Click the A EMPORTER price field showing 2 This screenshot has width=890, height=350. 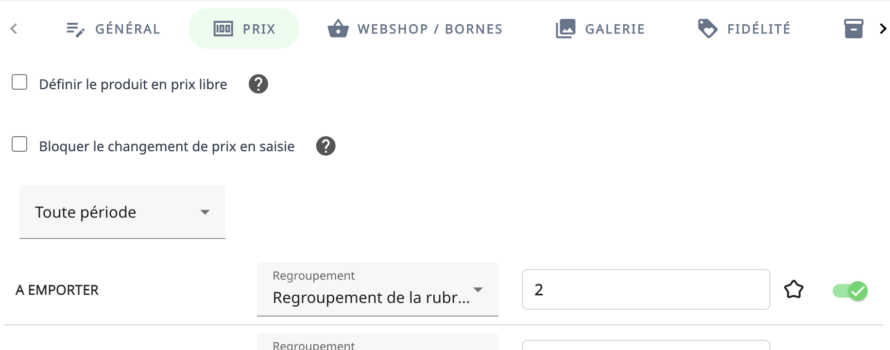pyautogui.click(x=646, y=289)
